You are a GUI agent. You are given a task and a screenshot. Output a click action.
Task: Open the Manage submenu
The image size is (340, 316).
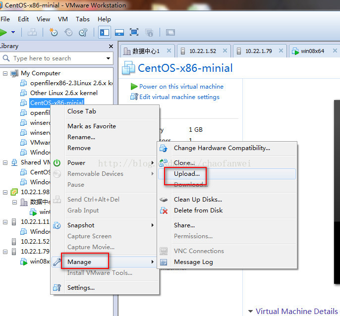pyautogui.click(x=105, y=262)
